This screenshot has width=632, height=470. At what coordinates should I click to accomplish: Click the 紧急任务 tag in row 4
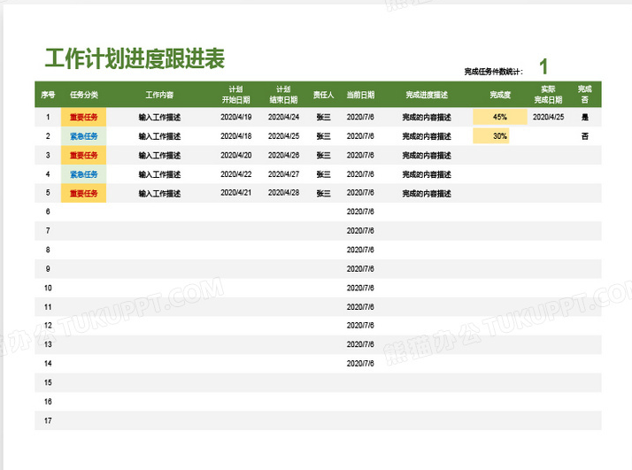coord(84,174)
